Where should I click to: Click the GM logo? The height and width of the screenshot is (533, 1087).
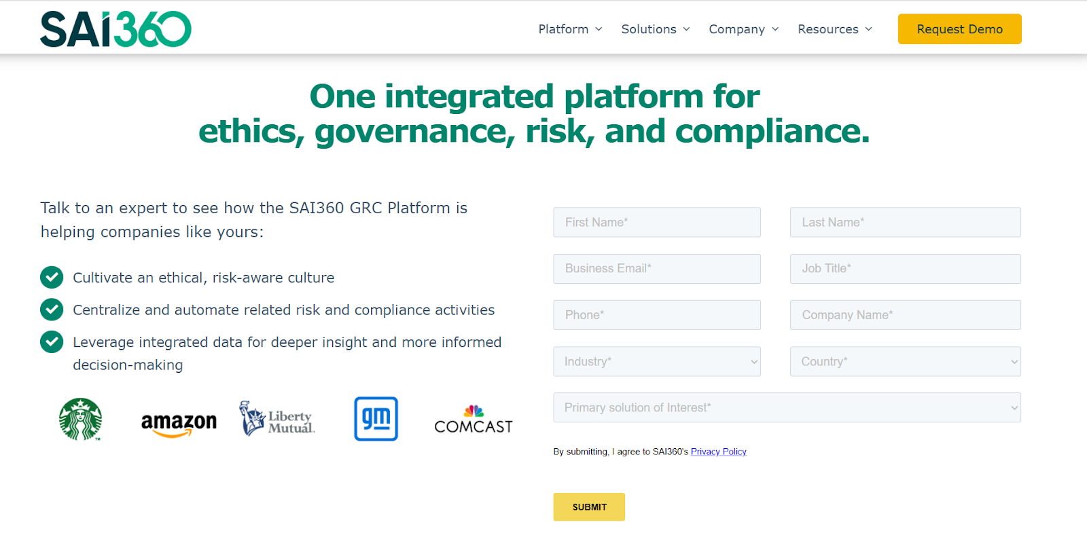[x=376, y=419]
